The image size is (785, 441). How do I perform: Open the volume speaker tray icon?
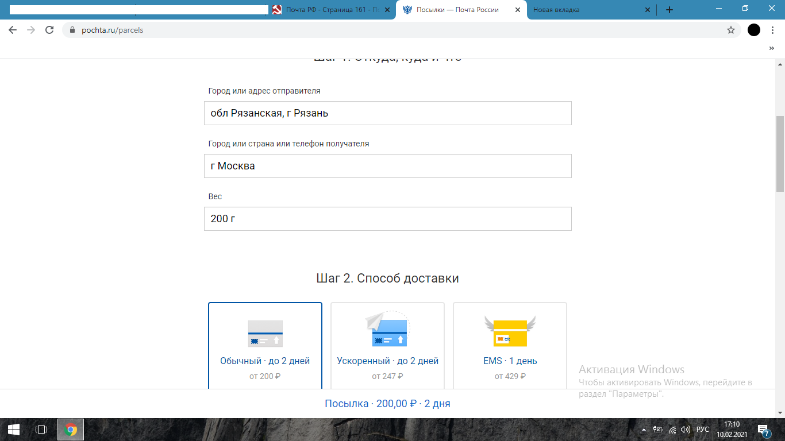coord(686,430)
